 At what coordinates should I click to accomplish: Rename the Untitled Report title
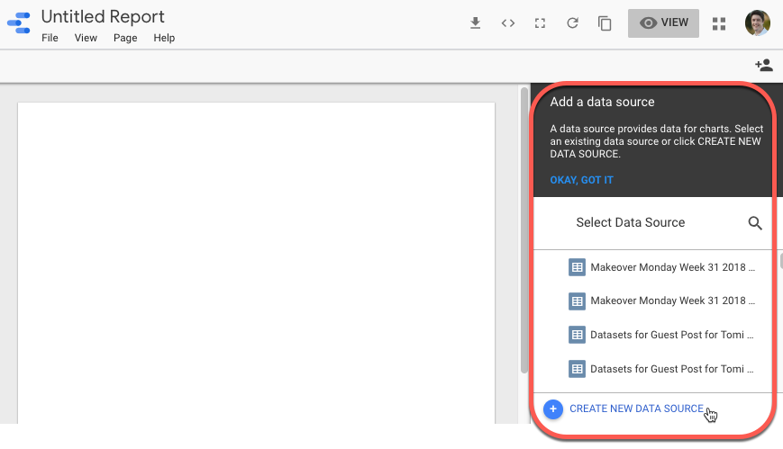click(103, 16)
